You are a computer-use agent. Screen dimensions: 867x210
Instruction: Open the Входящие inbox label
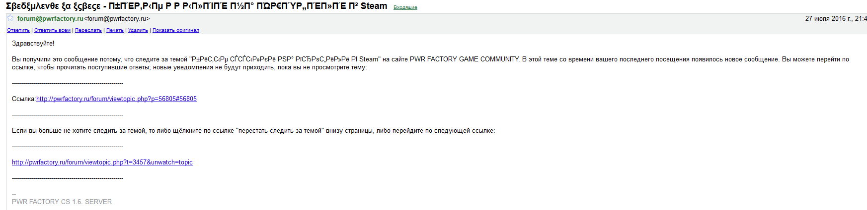point(405,7)
